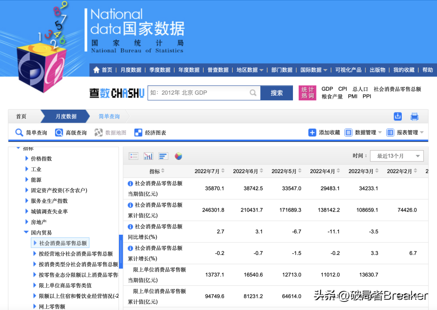
Task: Select the 简单查询 magnifier icon
Action: (x=19, y=132)
